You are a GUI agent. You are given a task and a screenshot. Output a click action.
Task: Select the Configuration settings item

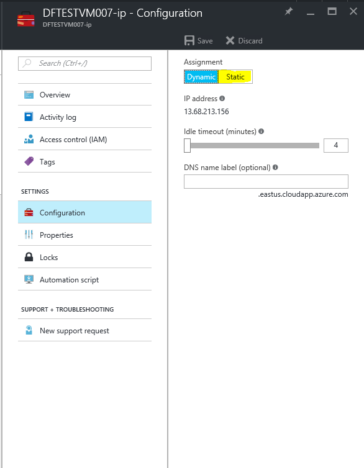(x=85, y=212)
